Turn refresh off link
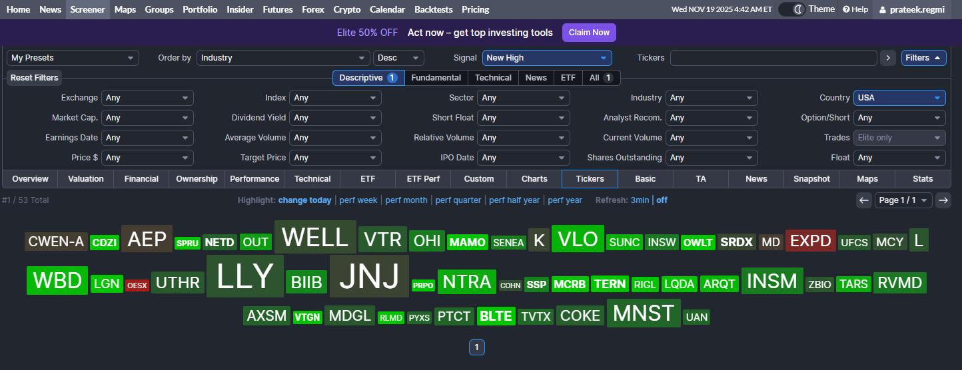This screenshot has width=962, height=370. click(662, 200)
